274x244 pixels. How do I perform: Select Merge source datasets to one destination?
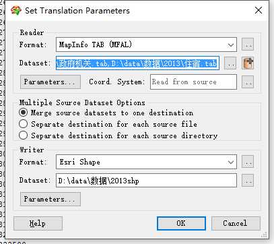pyautogui.click(x=106, y=113)
